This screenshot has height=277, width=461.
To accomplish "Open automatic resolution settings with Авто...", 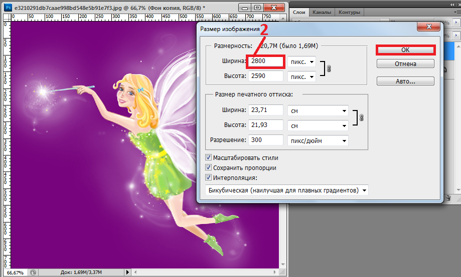I will click(x=405, y=81).
